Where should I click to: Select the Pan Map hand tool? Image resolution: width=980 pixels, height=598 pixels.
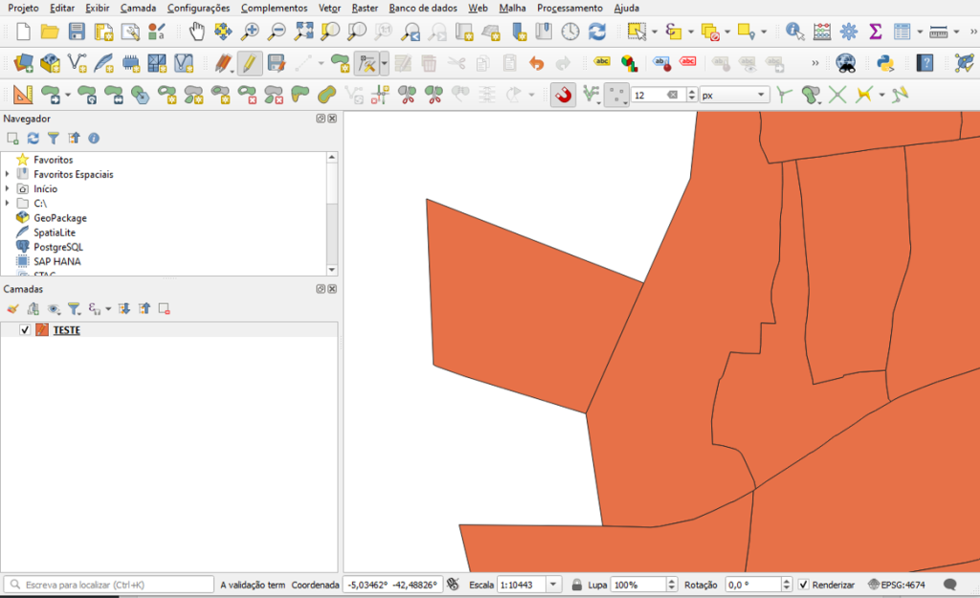click(x=197, y=32)
